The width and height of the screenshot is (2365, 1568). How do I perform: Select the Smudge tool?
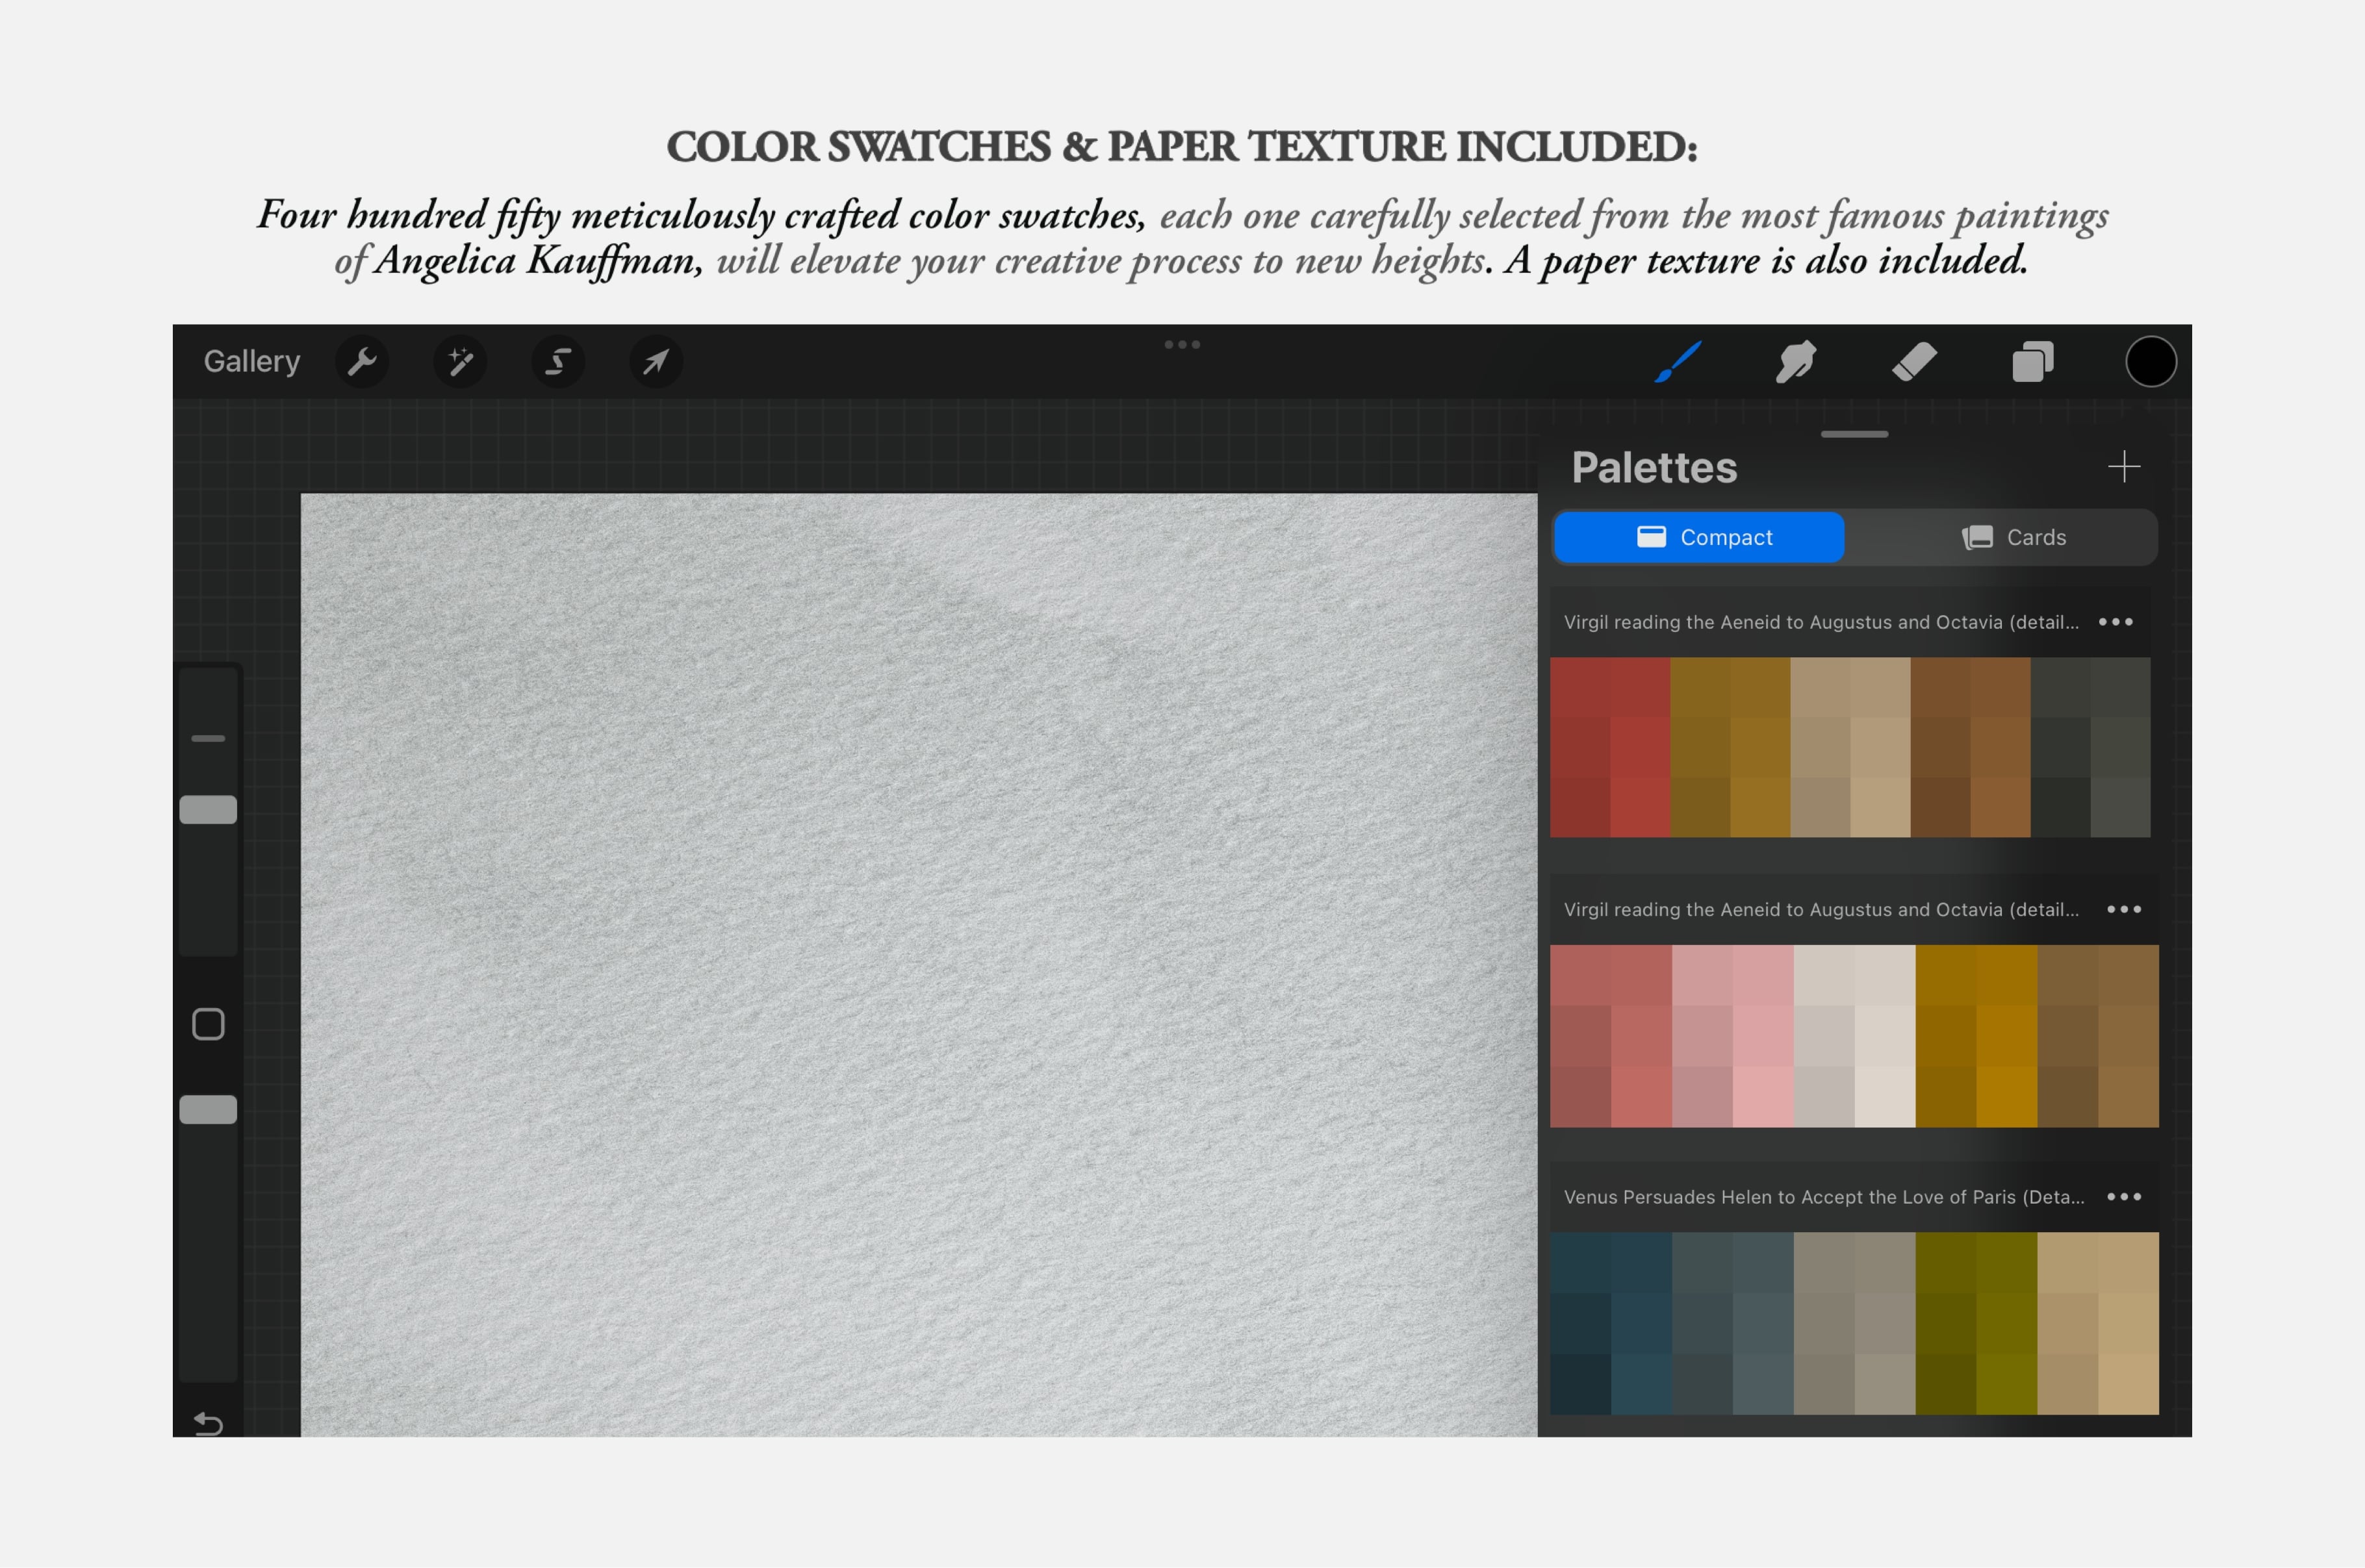1796,361
